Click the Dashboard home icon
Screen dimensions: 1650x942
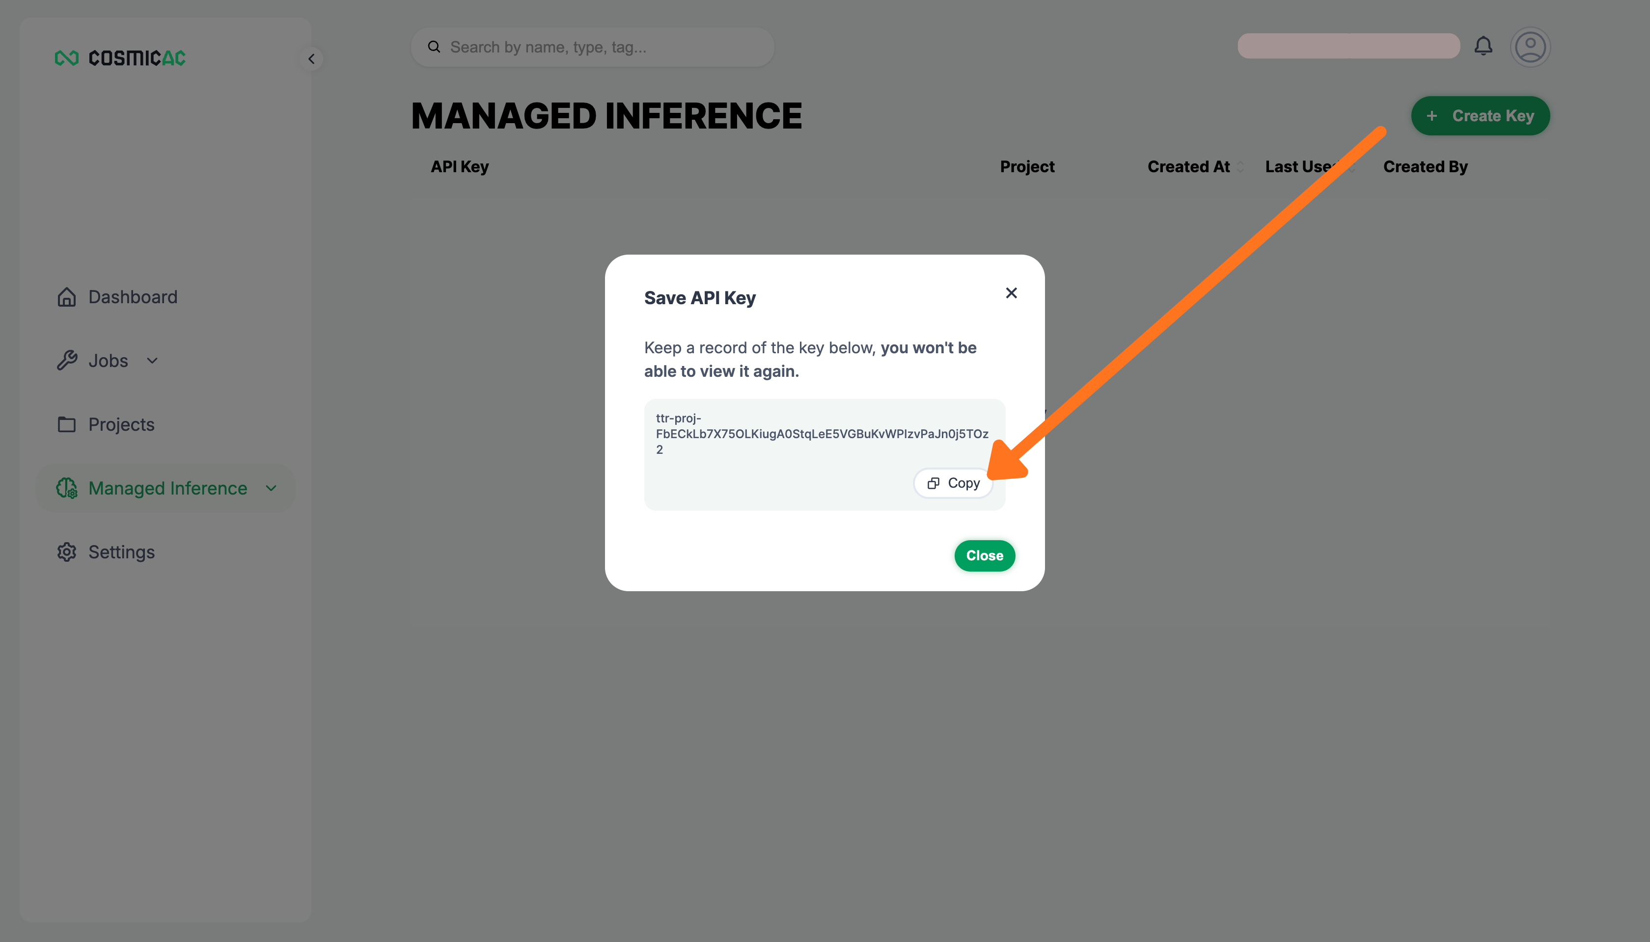pyautogui.click(x=67, y=297)
